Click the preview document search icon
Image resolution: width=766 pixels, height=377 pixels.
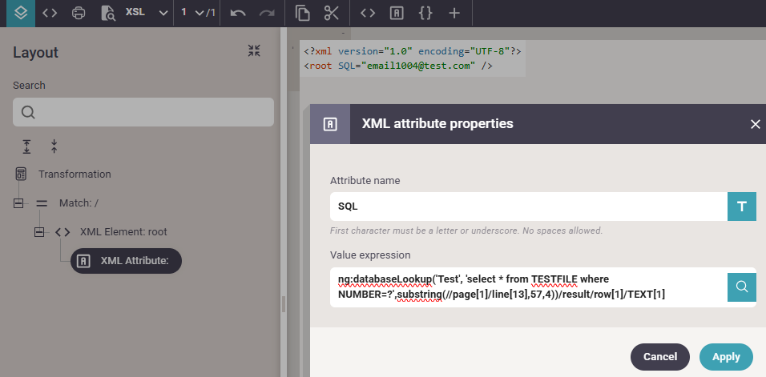[x=107, y=13]
